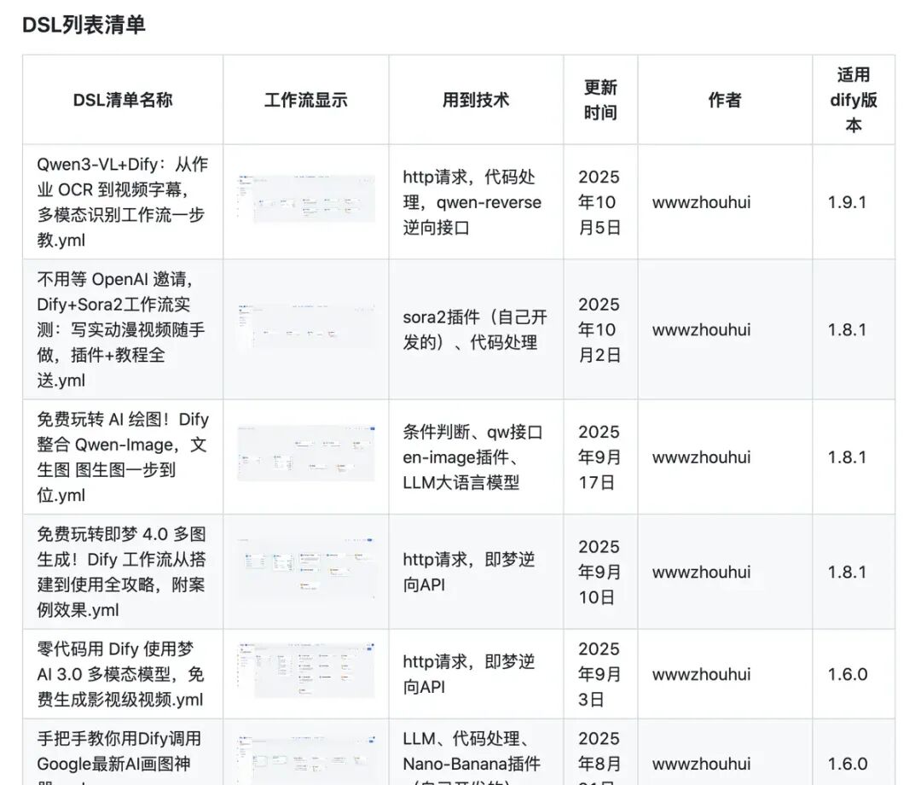Screen dimensions: 921x785
Task: Click the Dify+Sora2 工作流实测 yml filename
Action: [121, 329]
